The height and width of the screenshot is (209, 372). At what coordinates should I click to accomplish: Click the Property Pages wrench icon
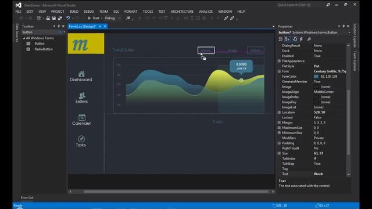coord(309,39)
